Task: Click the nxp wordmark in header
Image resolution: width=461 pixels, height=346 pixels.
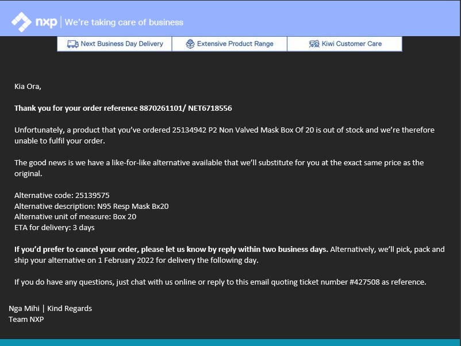Action: [46, 22]
